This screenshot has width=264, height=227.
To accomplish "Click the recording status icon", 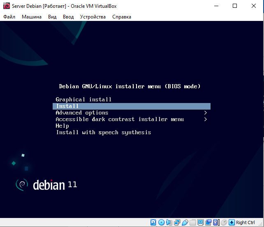I will (x=208, y=222).
